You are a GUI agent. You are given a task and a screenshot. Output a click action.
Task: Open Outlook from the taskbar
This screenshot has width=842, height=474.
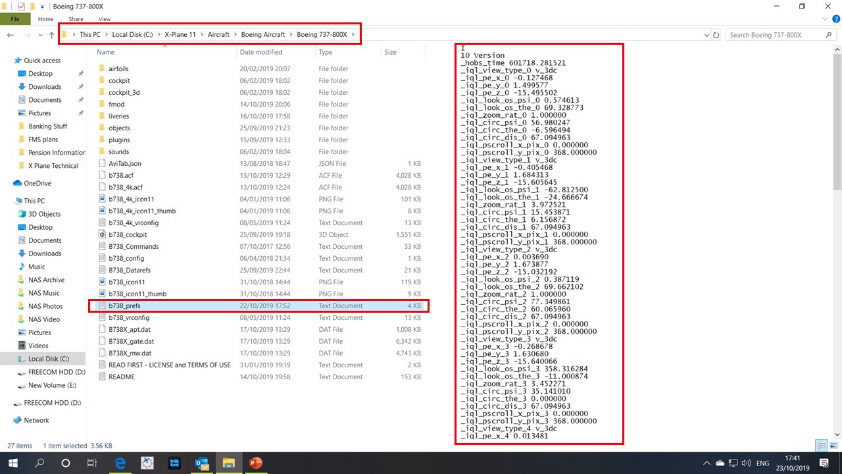pos(201,463)
